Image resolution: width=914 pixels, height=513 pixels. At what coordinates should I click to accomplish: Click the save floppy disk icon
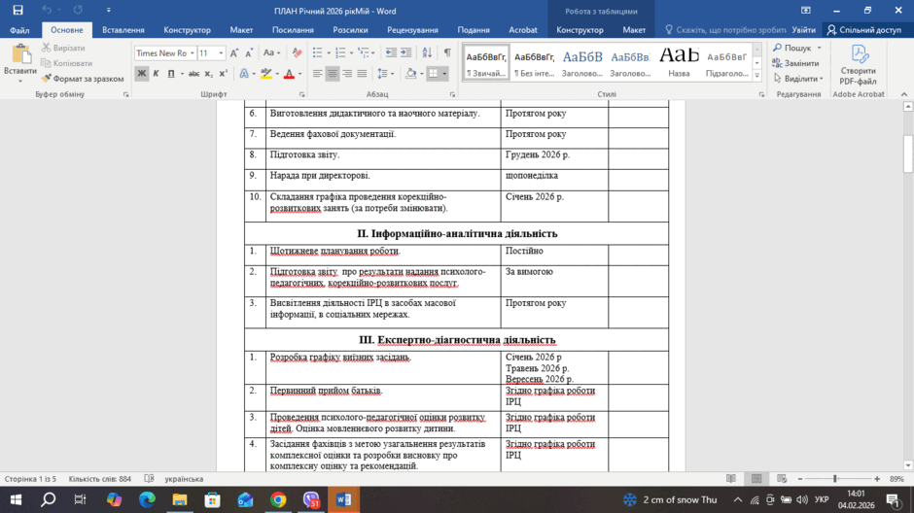point(18,11)
